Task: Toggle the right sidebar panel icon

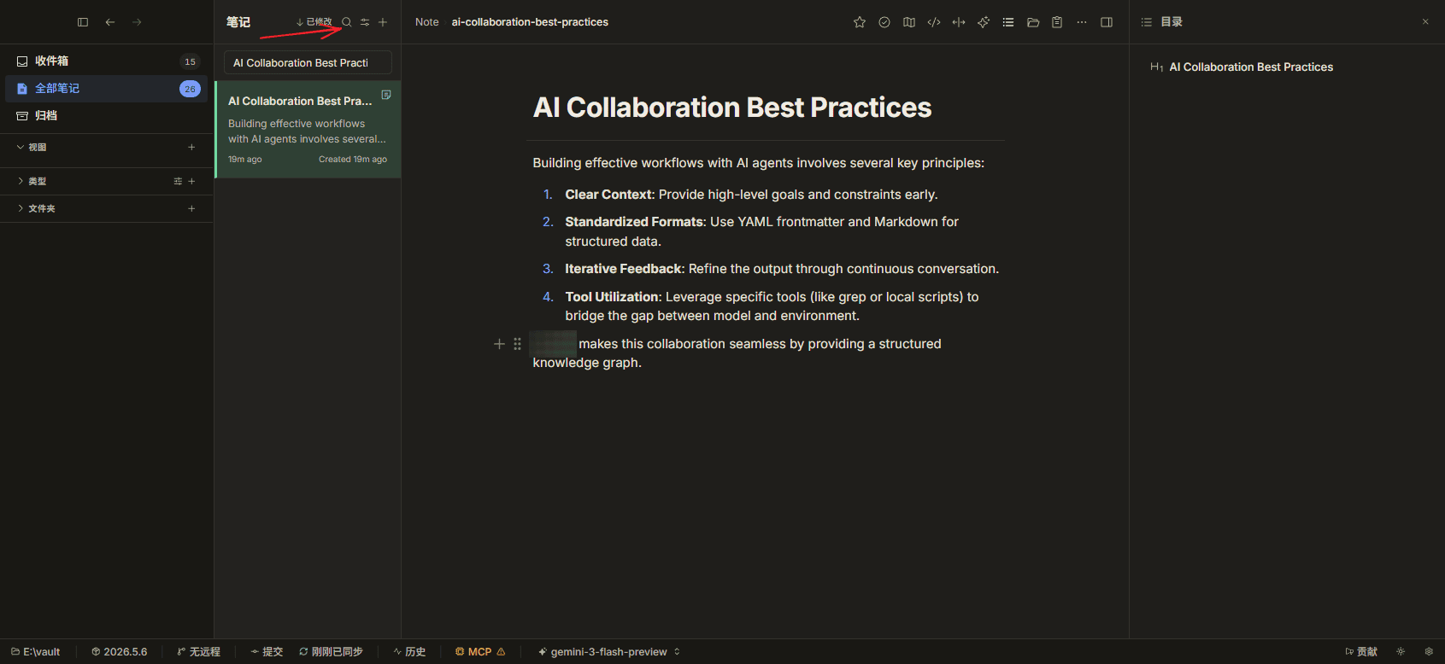Action: [1107, 22]
